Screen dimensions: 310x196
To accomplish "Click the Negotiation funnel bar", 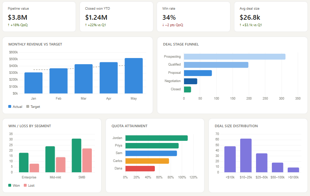I will click(x=190, y=81).
